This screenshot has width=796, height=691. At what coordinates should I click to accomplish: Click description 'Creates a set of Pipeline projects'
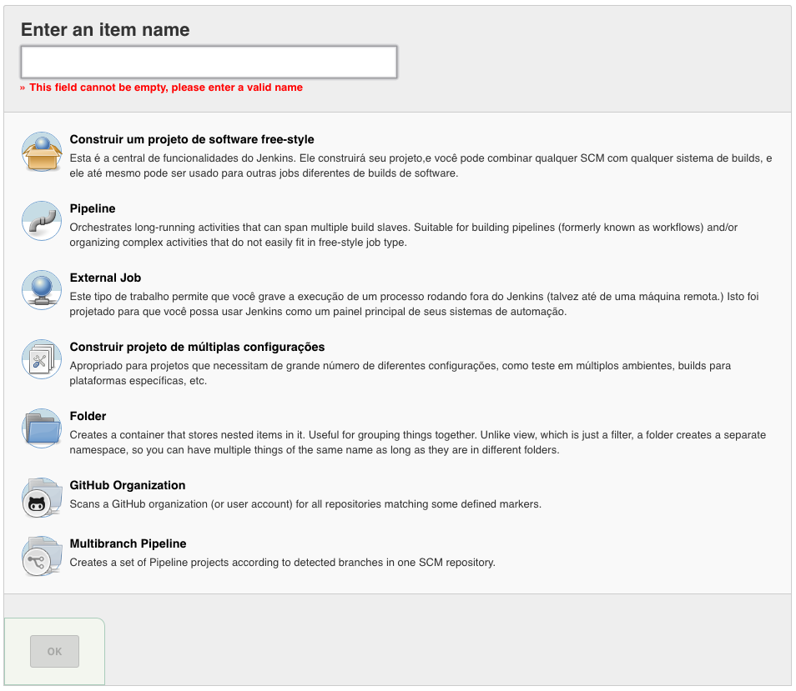(x=282, y=563)
